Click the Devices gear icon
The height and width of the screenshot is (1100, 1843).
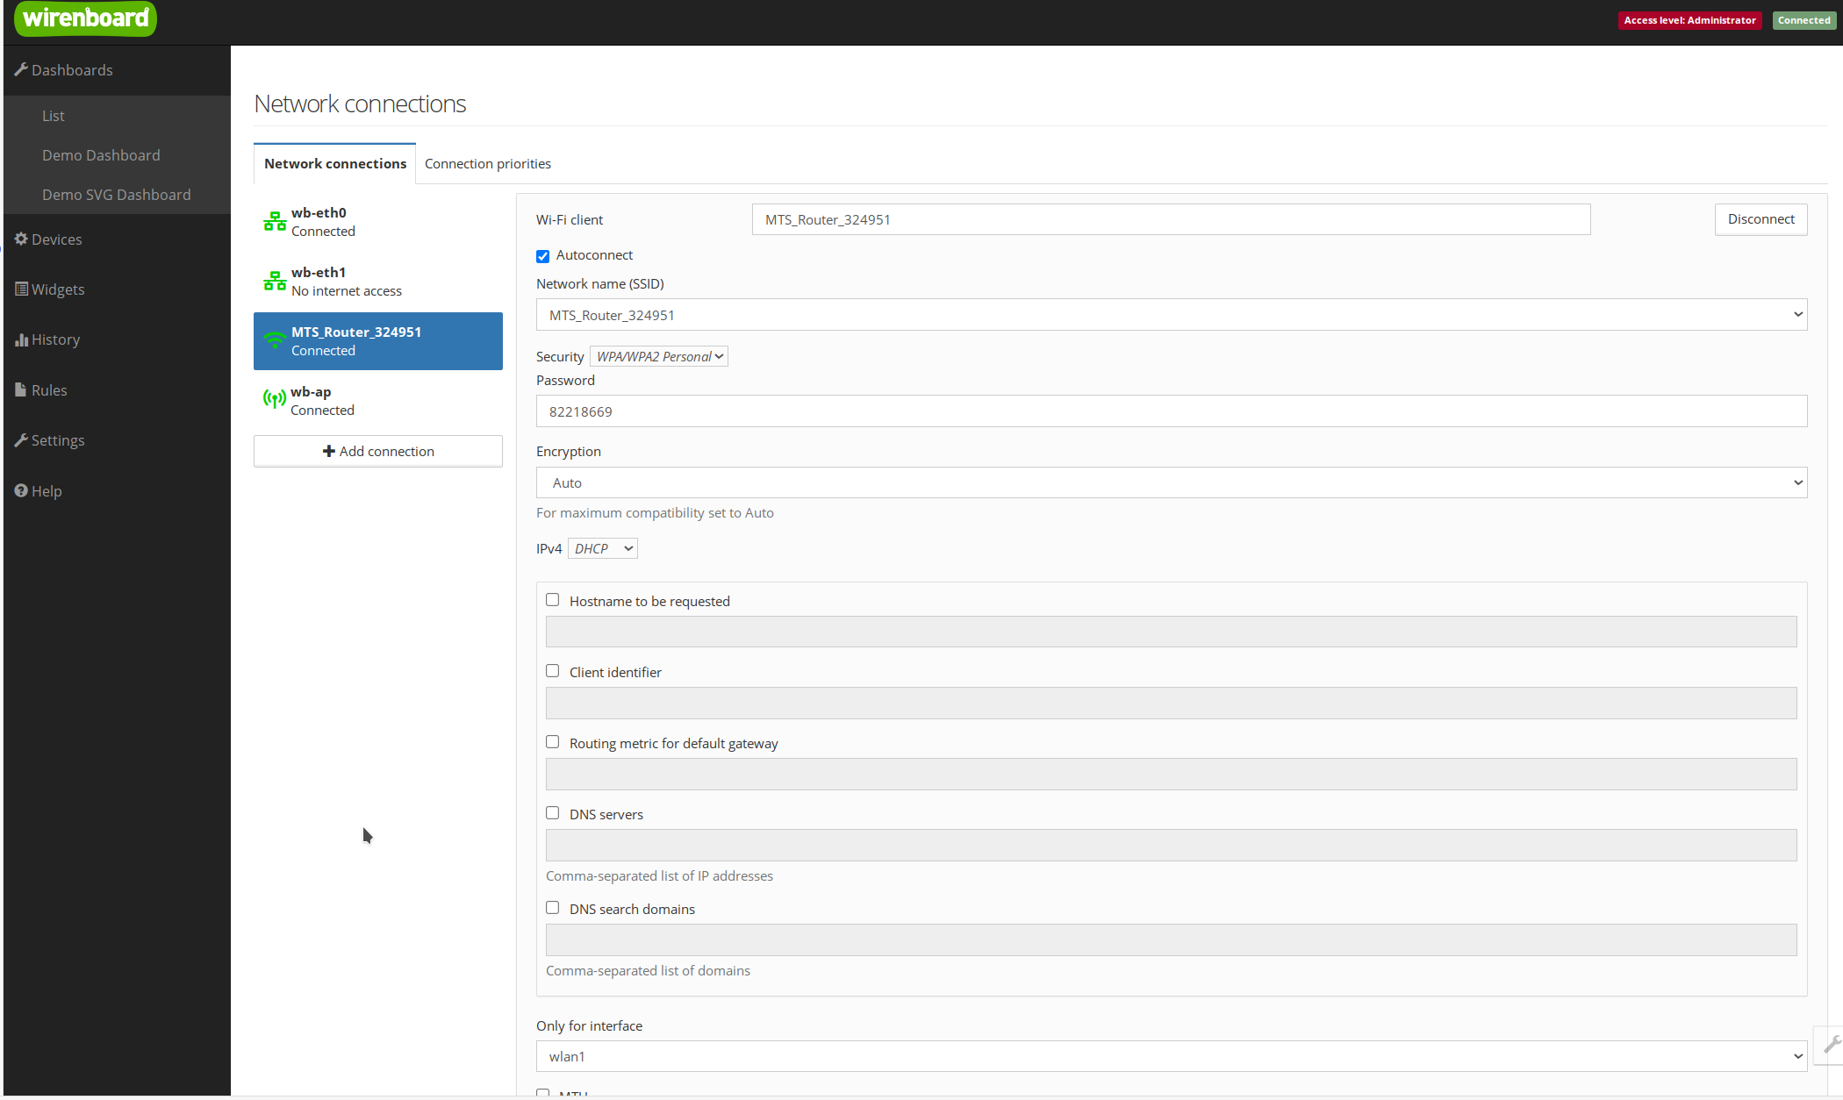click(21, 239)
